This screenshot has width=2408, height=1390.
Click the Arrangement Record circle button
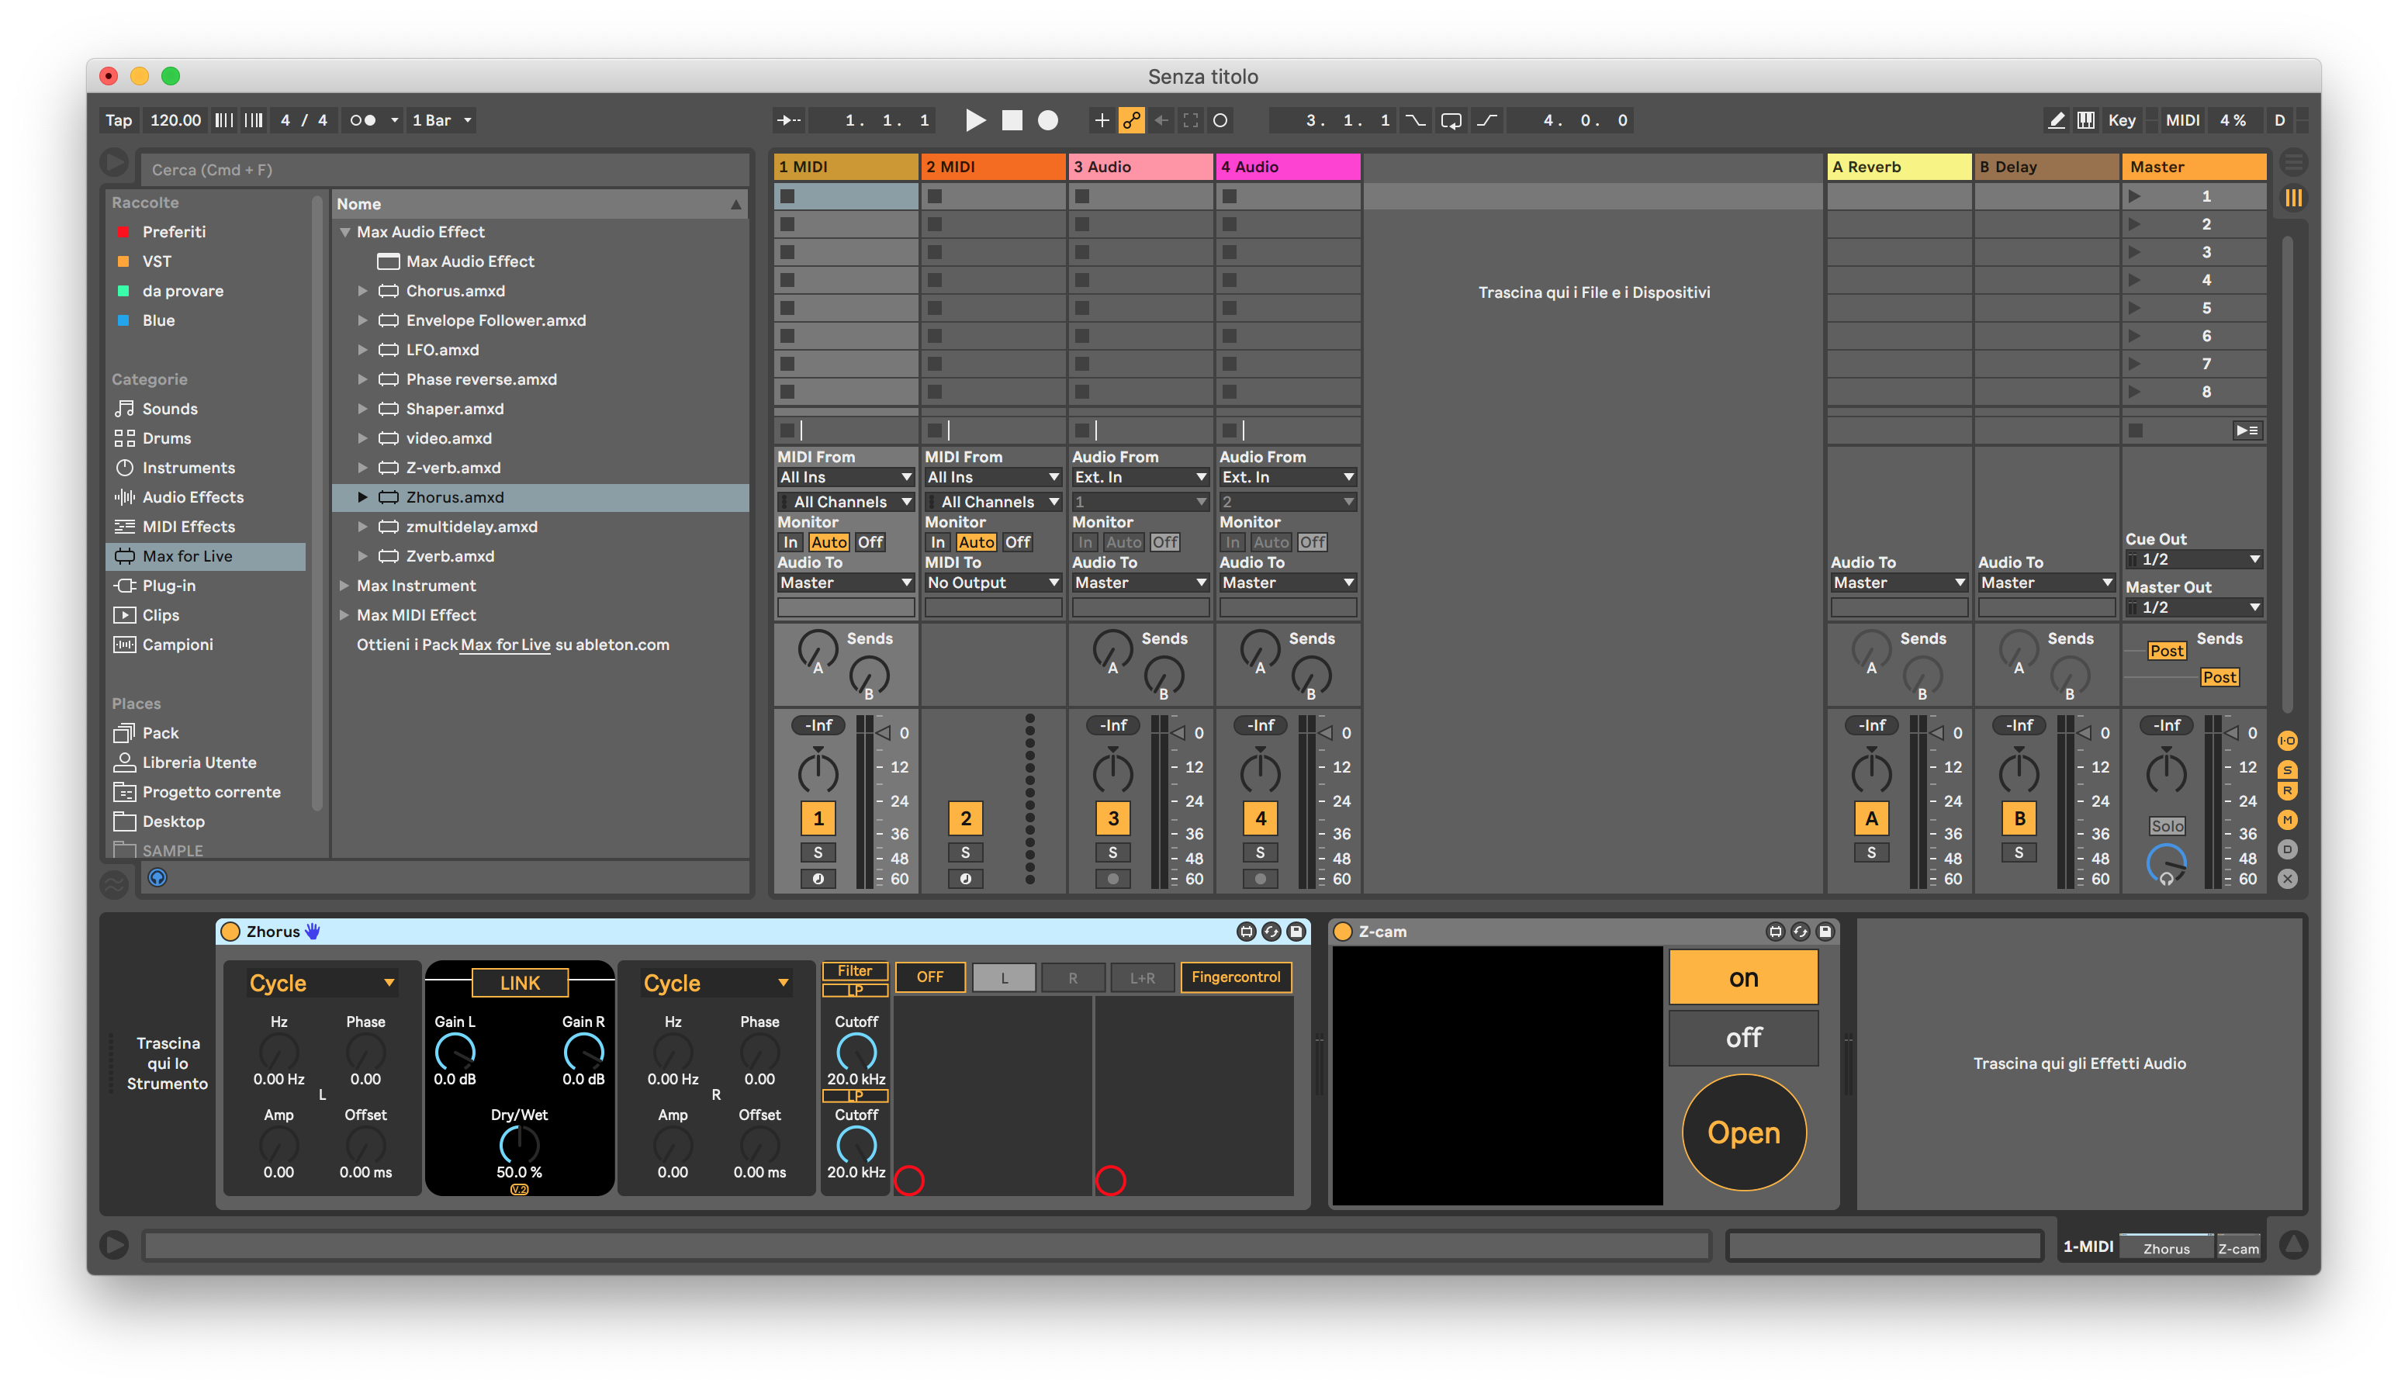click(x=1047, y=120)
